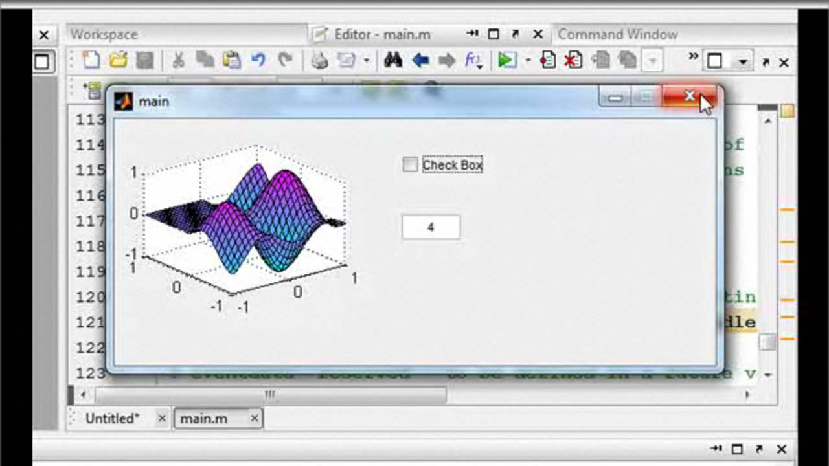The height and width of the screenshot is (466, 829).
Task: Select the Workspace panel tab
Action: (104, 34)
